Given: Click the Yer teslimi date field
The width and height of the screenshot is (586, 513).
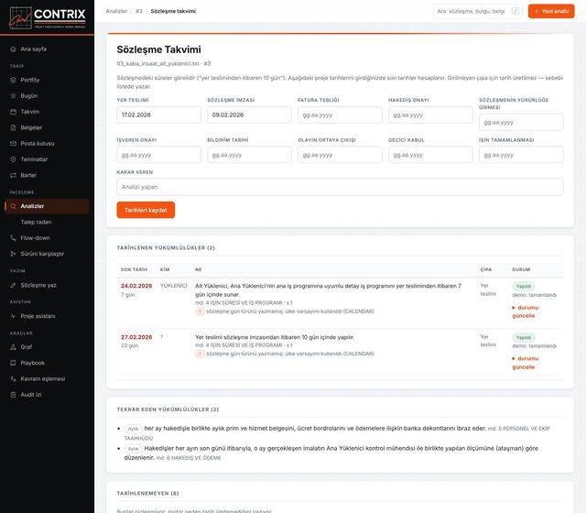Looking at the screenshot, I should point(158,115).
